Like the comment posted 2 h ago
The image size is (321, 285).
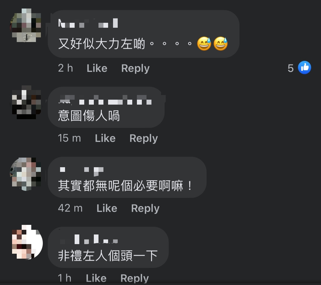(x=97, y=68)
